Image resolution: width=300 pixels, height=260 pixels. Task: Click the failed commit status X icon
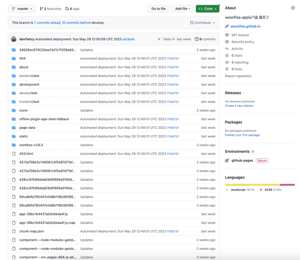coord(159,39)
